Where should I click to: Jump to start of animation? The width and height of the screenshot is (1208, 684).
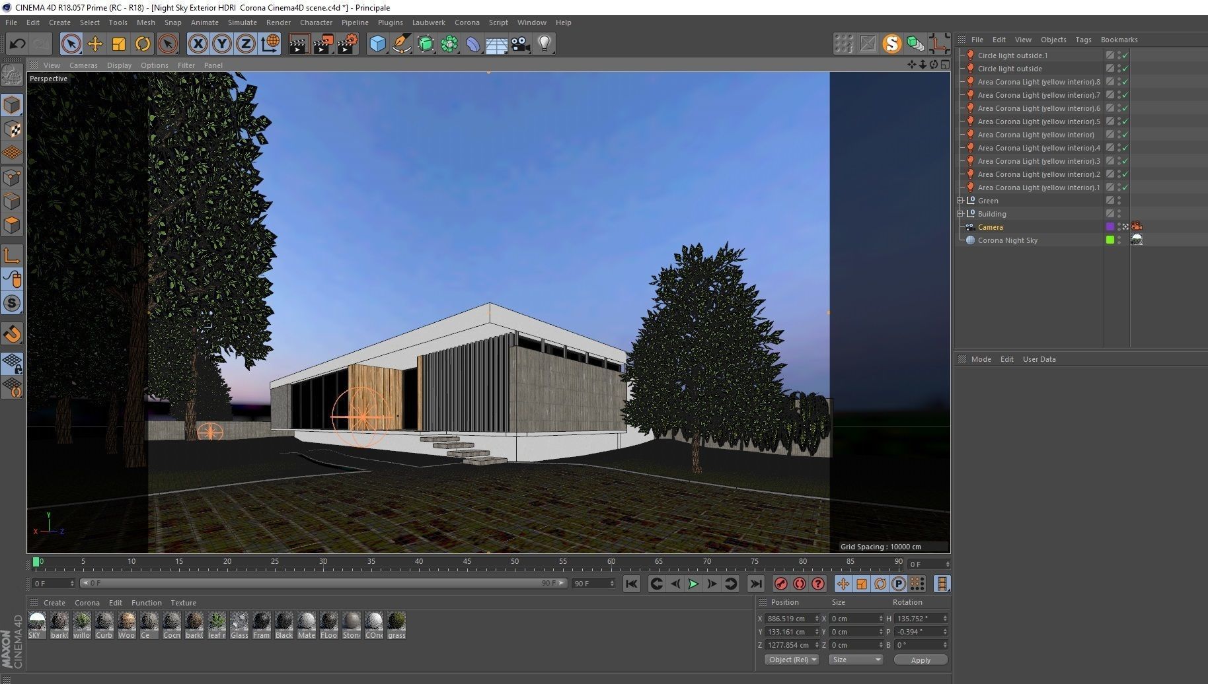(x=632, y=584)
